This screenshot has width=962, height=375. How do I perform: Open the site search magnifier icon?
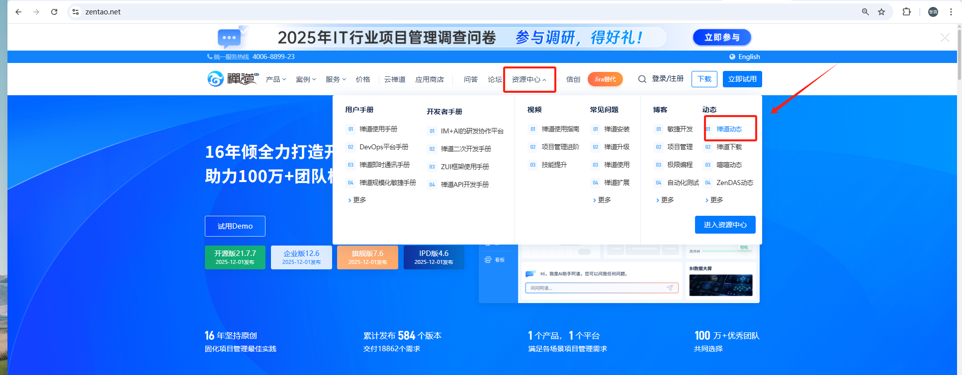click(642, 79)
